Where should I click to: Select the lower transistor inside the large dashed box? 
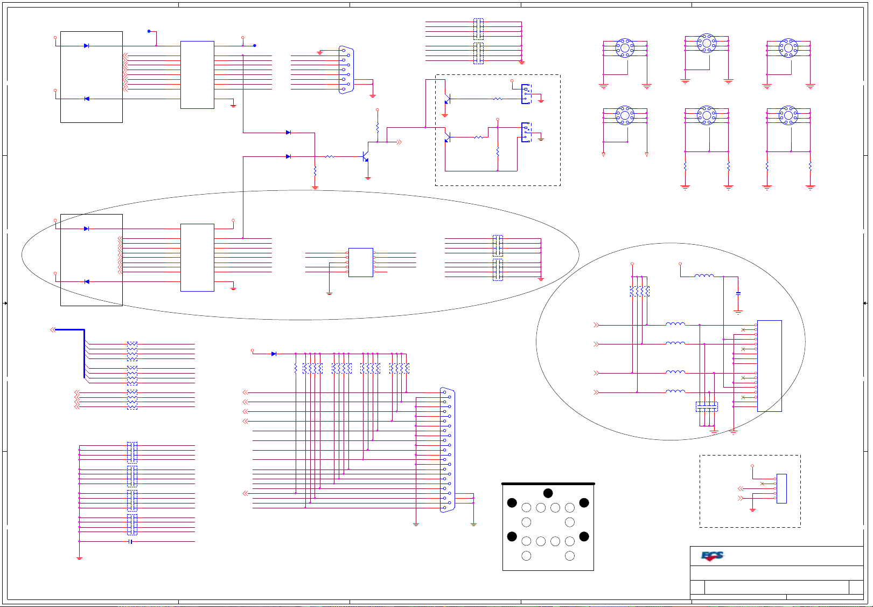(447, 137)
